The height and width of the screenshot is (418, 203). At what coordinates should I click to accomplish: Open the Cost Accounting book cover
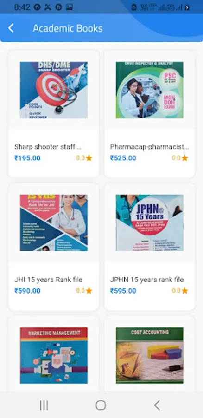(150, 355)
